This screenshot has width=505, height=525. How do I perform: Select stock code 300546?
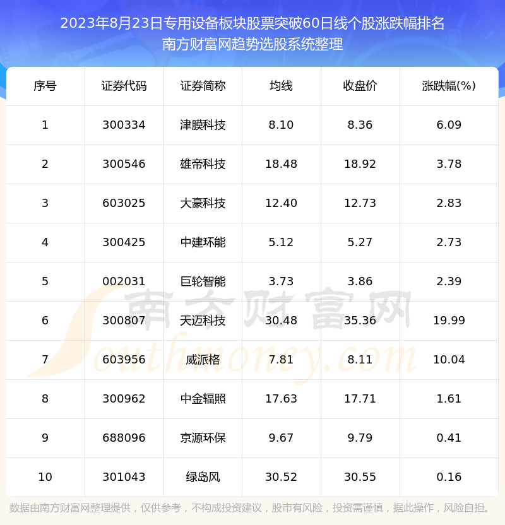pyautogui.click(x=124, y=164)
